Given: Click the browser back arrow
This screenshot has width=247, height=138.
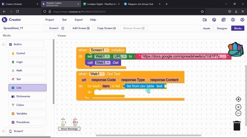Looking at the screenshot, I should click(x=4, y=11).
